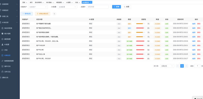Click the 更新时间 column header
This screenshot has width=203, height=99.
(180, 19)
